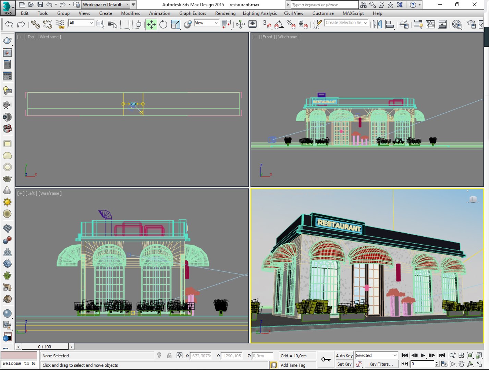This screenshot has height=370, width=489.
Task: Open Select by Name list tool
Action: (x=113, y=24)
